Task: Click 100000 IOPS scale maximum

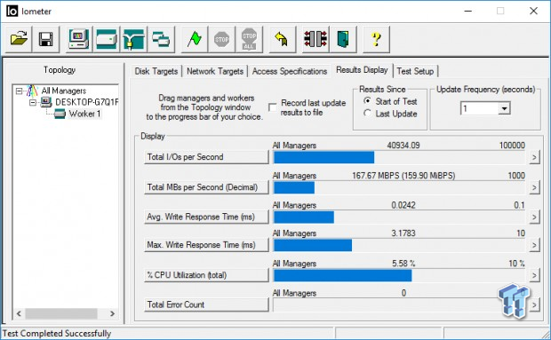Action: pos(512,146)
